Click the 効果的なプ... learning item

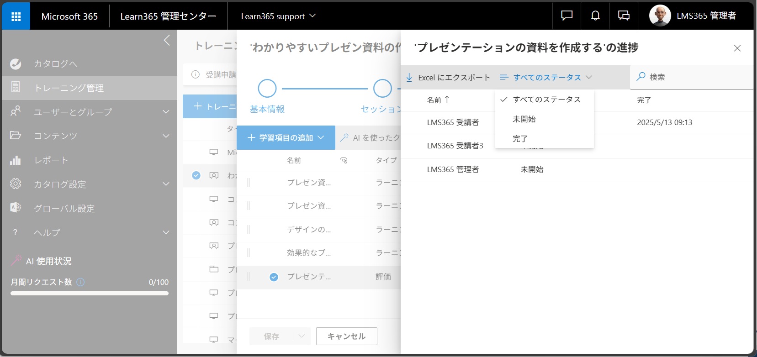pos(309,253)
